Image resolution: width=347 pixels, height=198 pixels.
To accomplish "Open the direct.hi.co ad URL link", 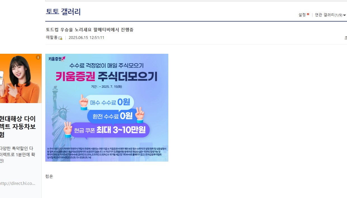I will (18, 183).
